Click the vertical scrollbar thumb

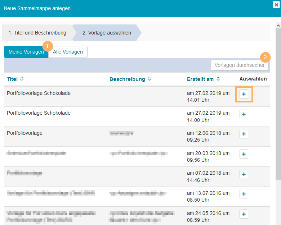(278, 104)
